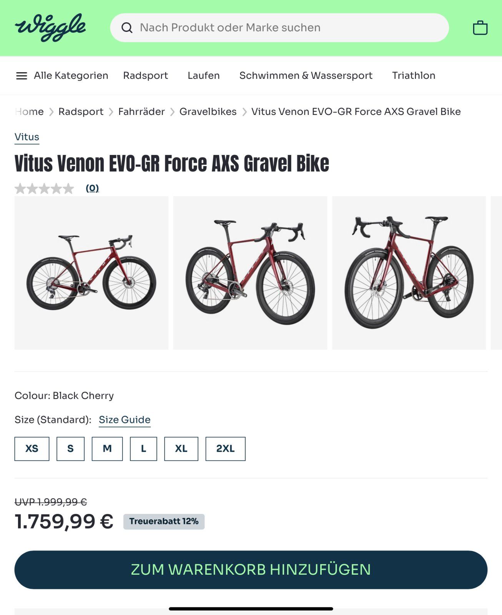
Task: Open the Size Guide link
Action: [125, 420]
